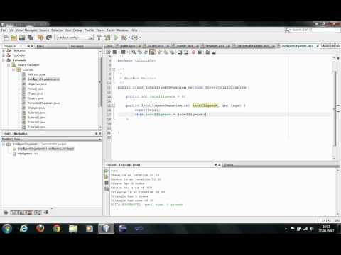
Task: Click the Save All toolbar icon
Action: (31, 38)
